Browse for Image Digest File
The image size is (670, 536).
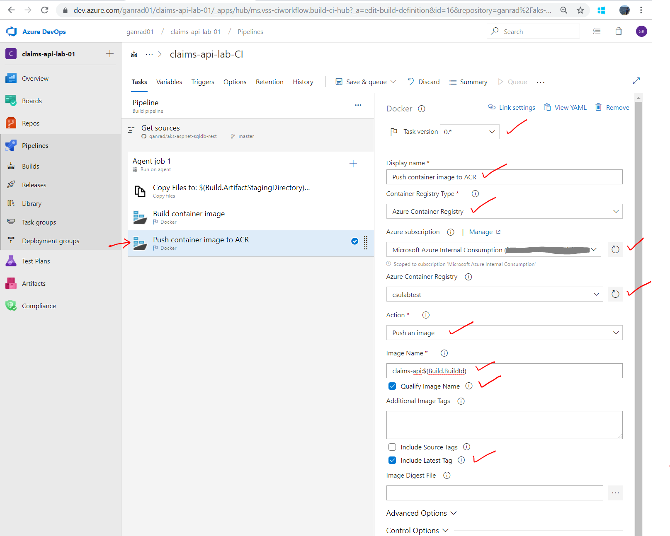[615, 493]
